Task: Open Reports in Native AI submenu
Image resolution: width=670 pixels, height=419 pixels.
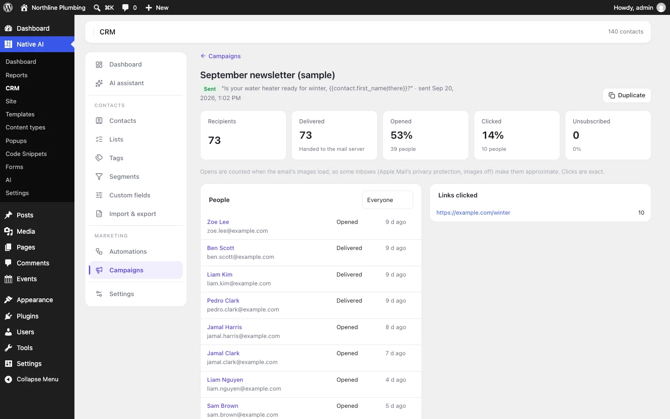Action: (x=16, y=75)
